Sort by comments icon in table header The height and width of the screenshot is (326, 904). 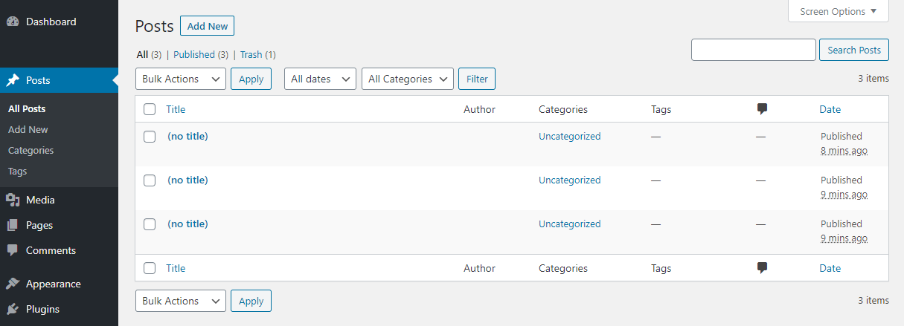(x=762, y=109)
